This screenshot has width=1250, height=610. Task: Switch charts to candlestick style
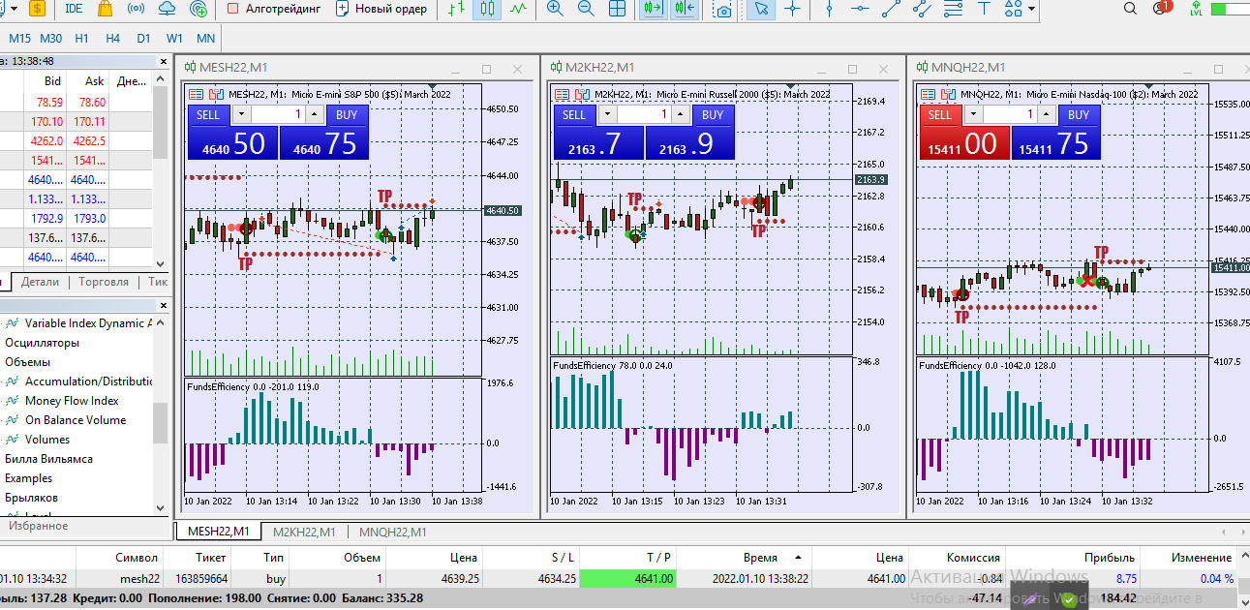click(x=488, y=9)
